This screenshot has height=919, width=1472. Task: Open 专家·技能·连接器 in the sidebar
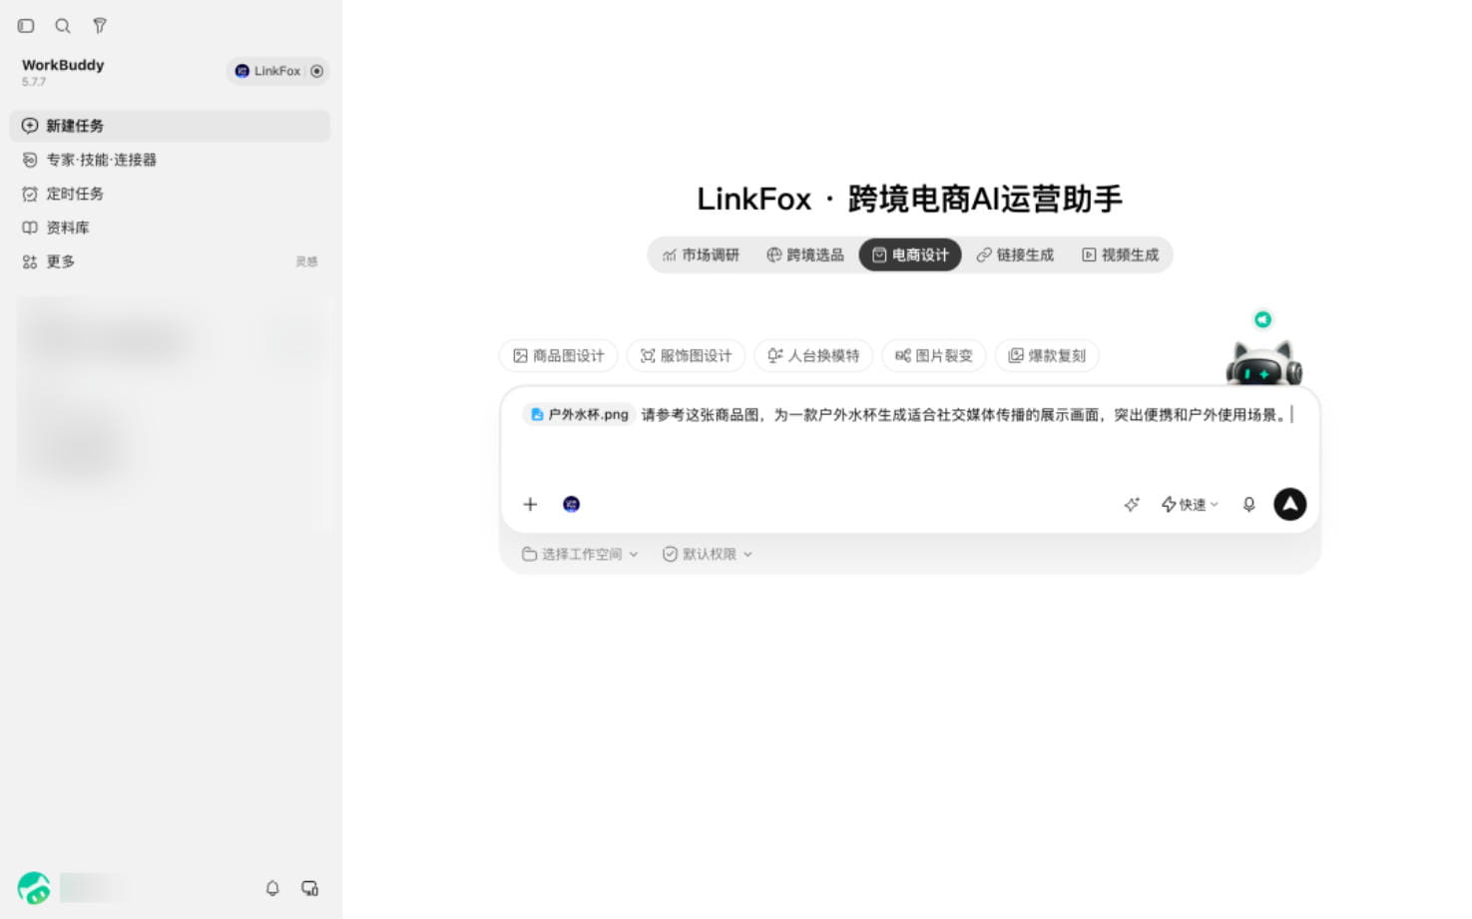point(170,160)
